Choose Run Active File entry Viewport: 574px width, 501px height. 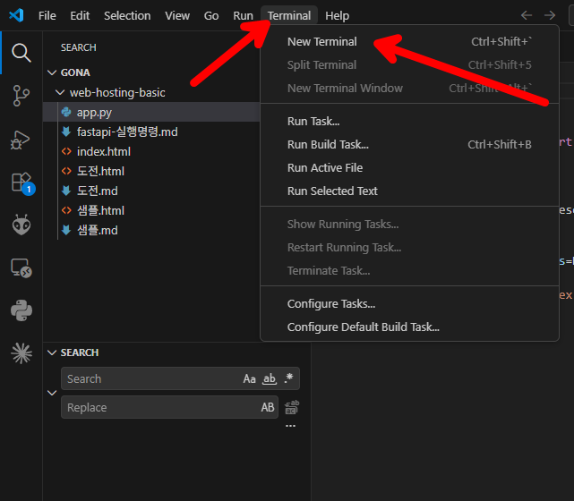(409, 168)
